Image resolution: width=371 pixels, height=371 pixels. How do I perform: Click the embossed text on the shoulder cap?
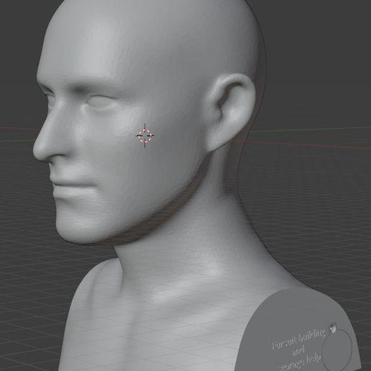tap(298, 350)
